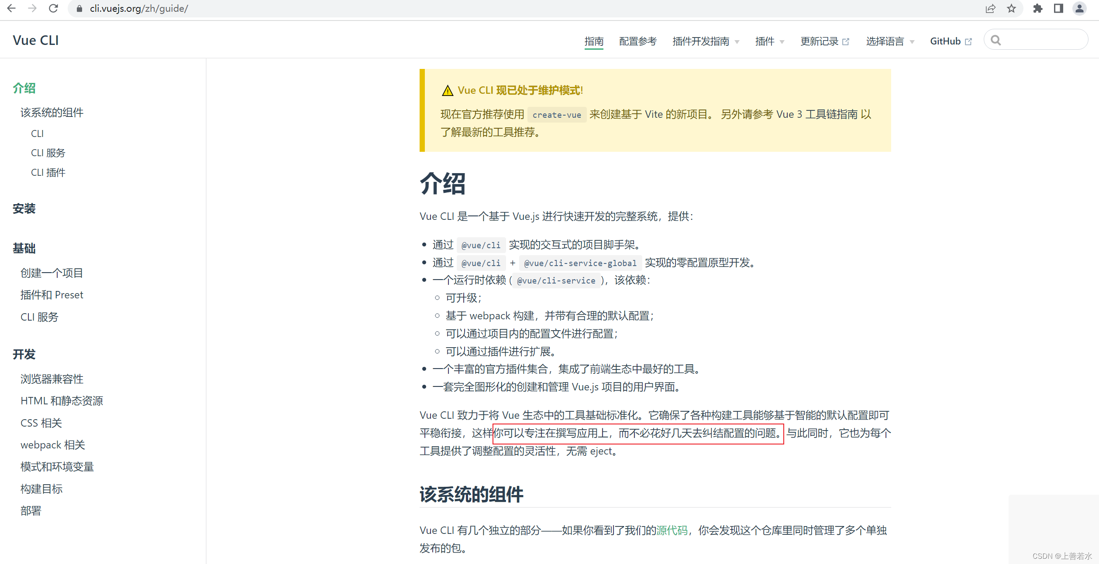The image size is (1099, 564).
Task: Click the 基础 sidebar heading
Action: pos(24,248)
